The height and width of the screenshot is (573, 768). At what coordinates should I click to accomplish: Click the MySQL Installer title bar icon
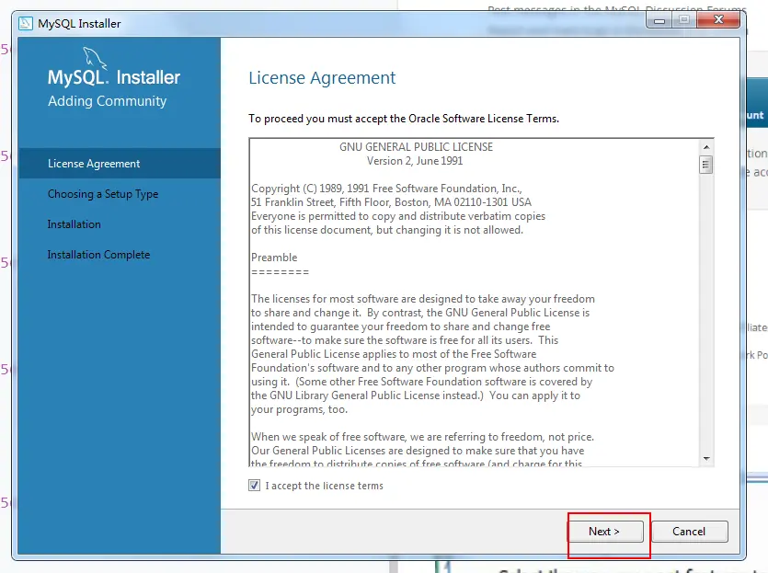[x=26, y=24]
